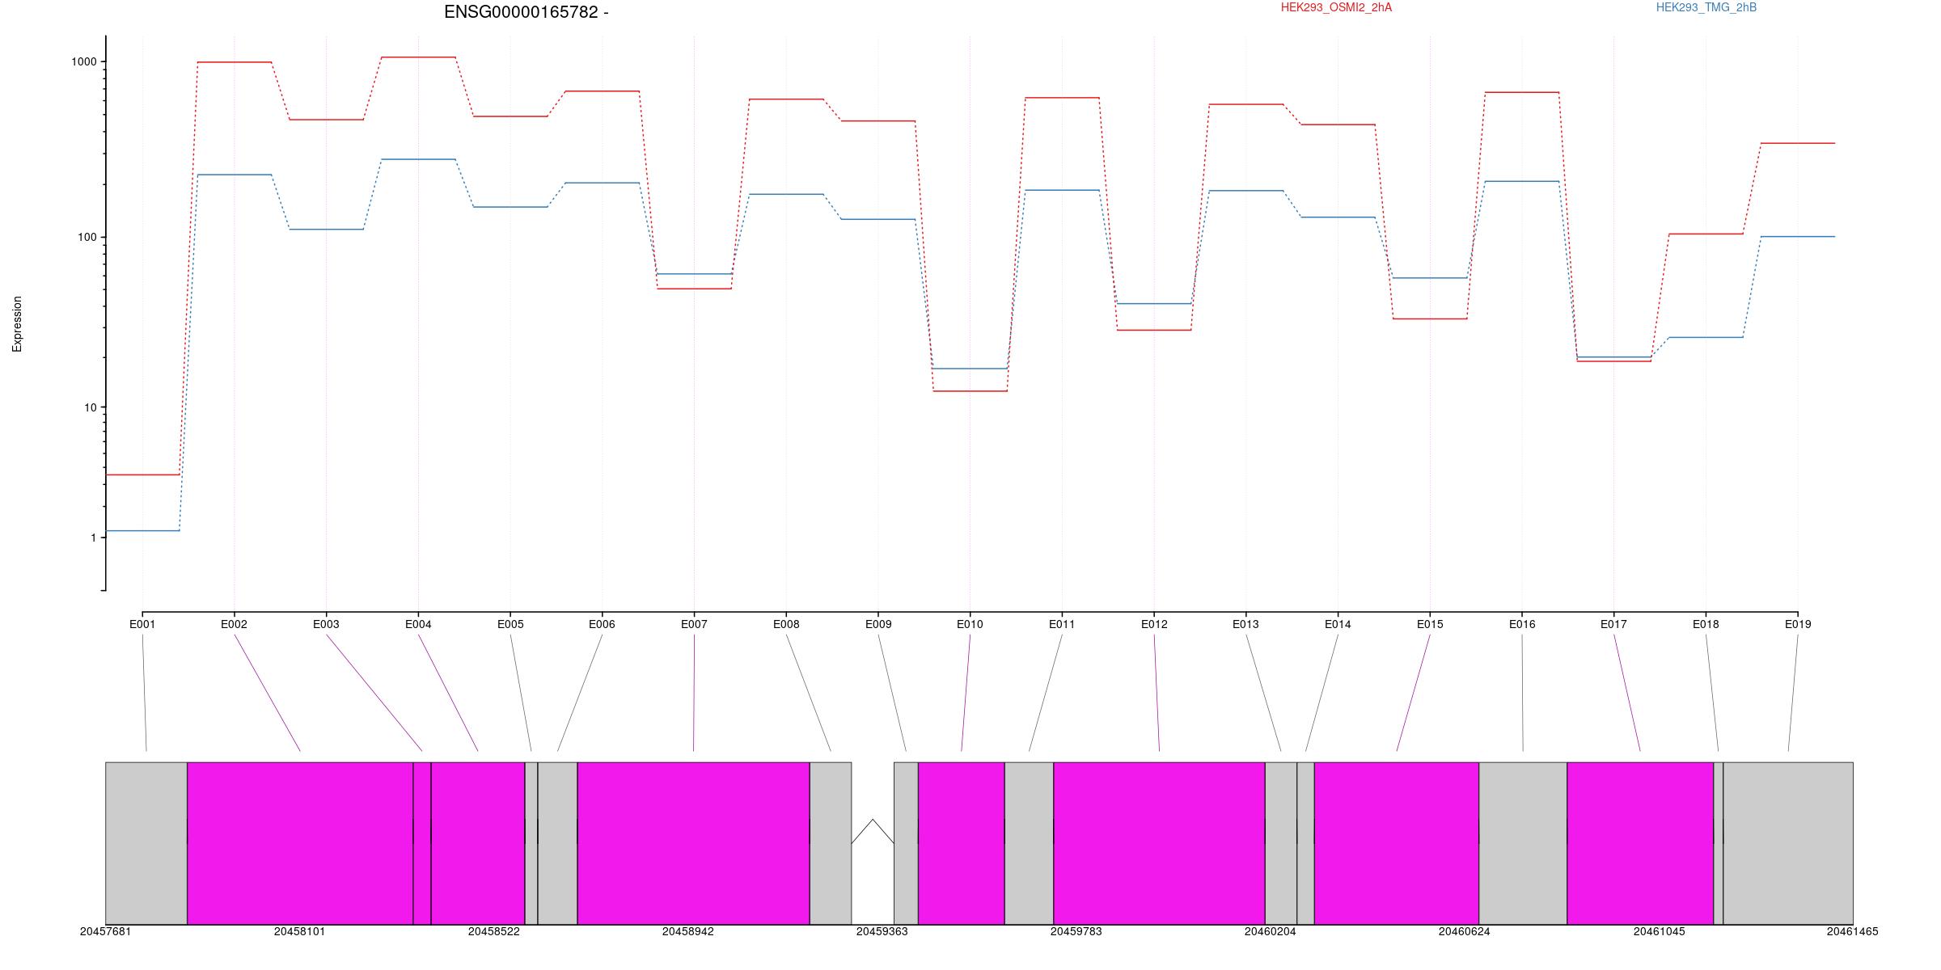1941x970 pixels.
Task: Click the 20460204 genomic coordinate
Action: tap(1271, 932)
